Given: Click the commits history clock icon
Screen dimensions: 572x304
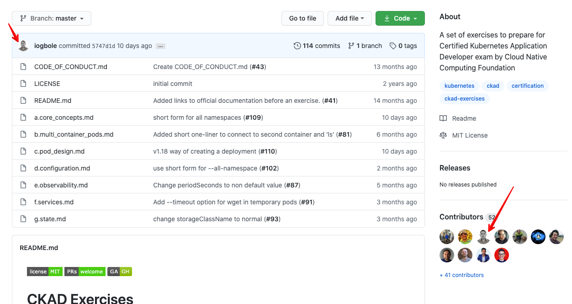Looking at the screenshot, I should tap(297, 46).
